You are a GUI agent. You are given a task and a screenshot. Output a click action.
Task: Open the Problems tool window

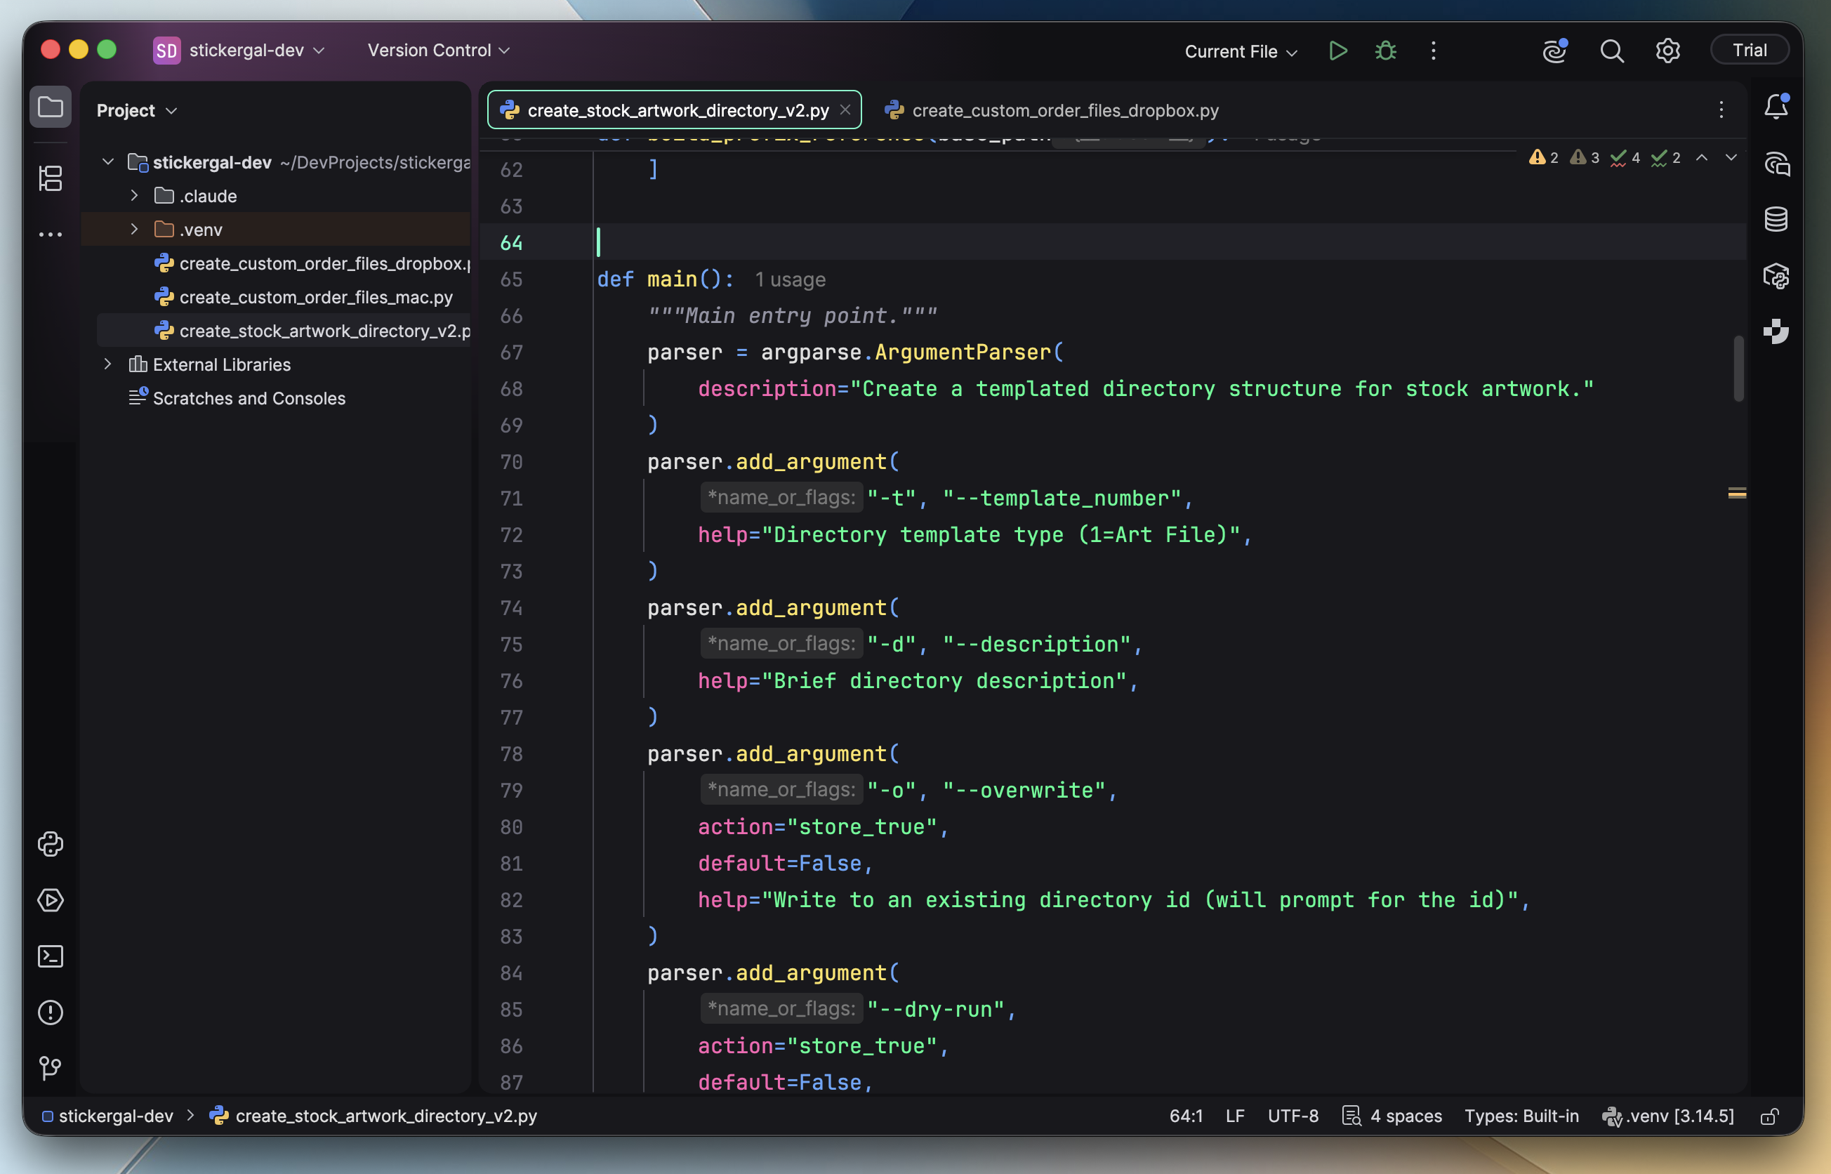[51, 1013]
